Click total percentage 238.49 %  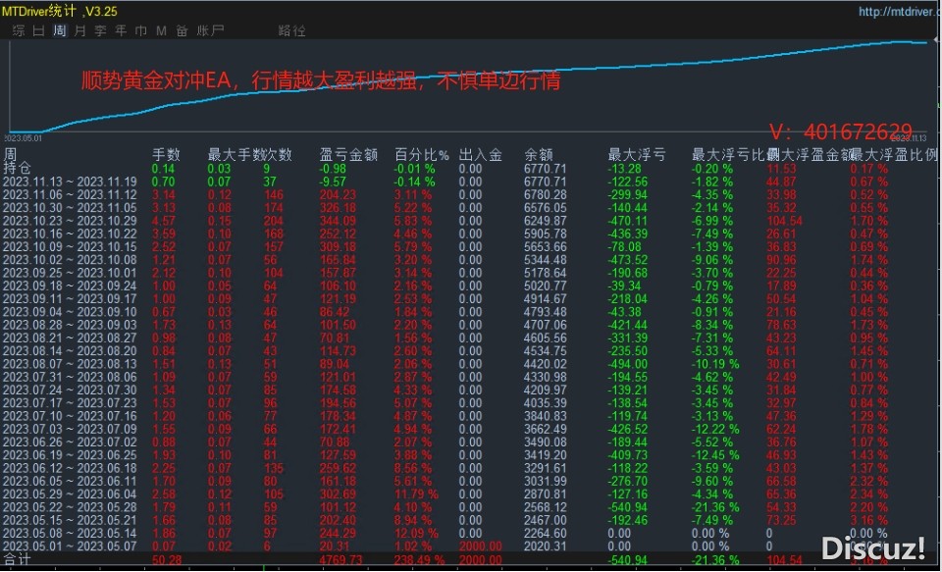coord(419,560)
